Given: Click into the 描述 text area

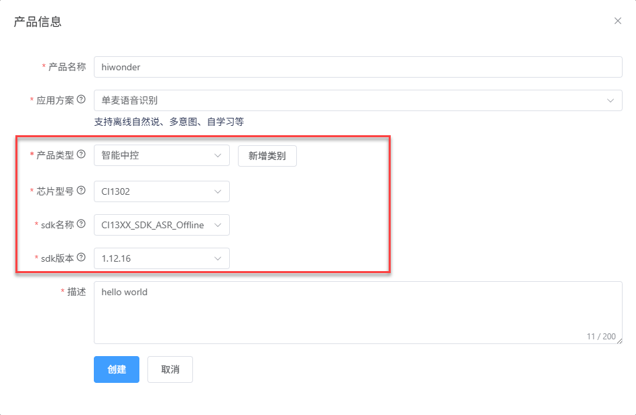Looking at the screenshot, I should tap(357, 312).
